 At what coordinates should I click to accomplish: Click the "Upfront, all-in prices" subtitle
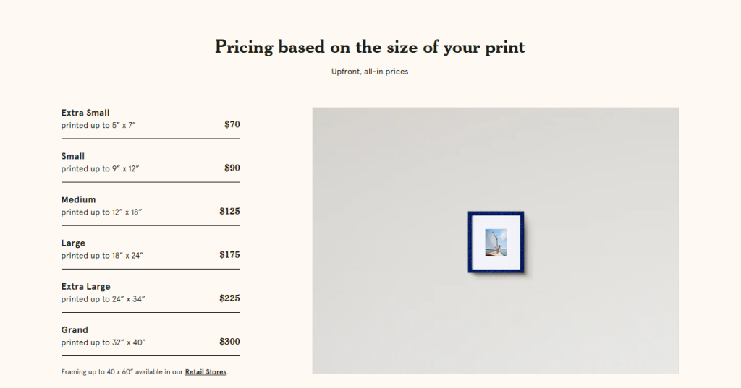(370, 72)
